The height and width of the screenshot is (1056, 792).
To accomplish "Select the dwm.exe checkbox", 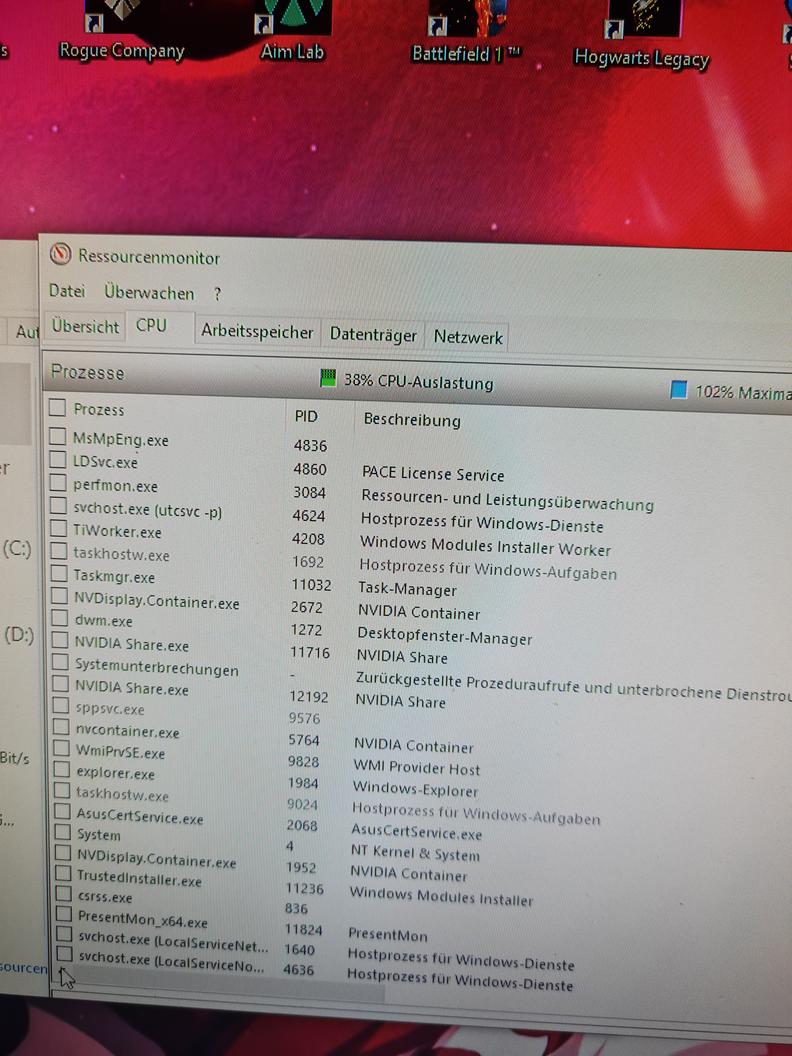I will [x=60, y=618].
